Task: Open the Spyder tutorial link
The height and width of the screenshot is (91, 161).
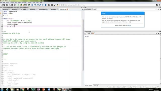Action: (x=129, y=25)
